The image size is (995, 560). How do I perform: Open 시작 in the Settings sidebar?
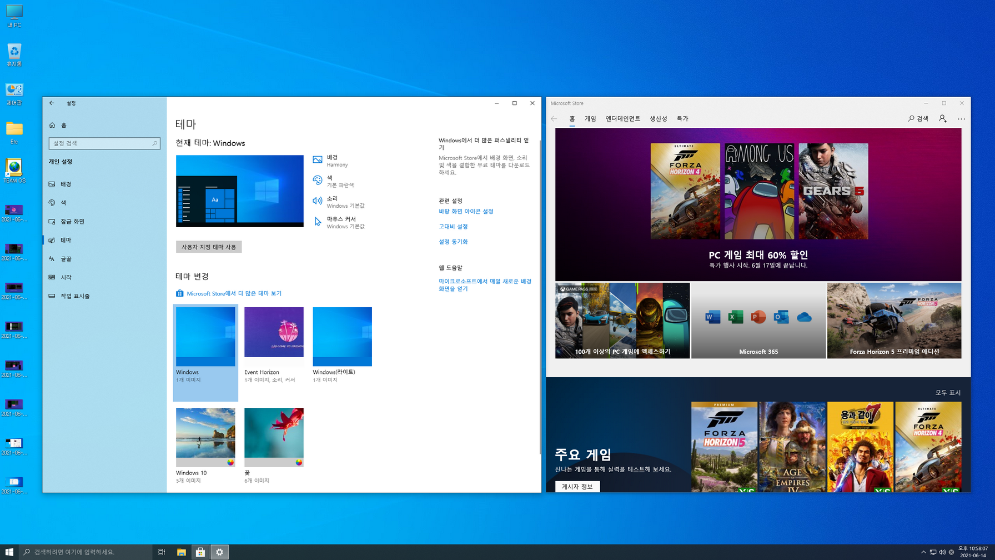(x=104, y=277)
